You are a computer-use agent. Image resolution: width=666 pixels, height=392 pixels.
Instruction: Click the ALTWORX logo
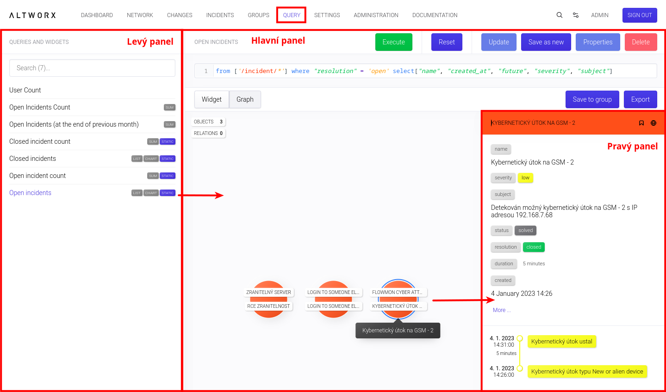point(32,15)
